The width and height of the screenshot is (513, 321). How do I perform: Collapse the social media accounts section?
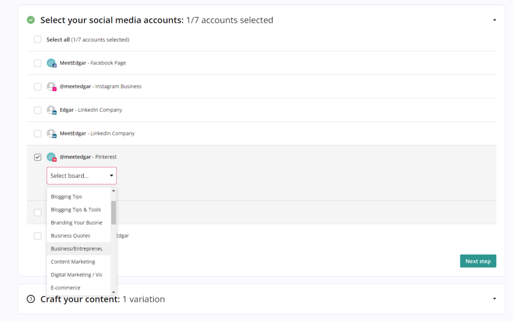point(494,20)
